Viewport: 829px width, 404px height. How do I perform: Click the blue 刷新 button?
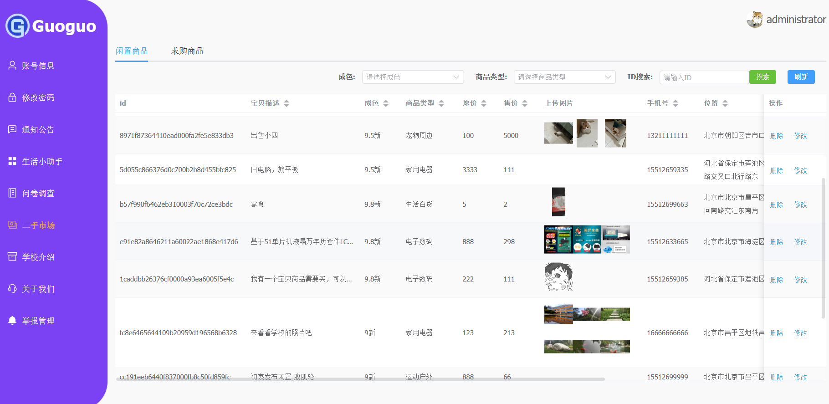[x=801, y=77]
